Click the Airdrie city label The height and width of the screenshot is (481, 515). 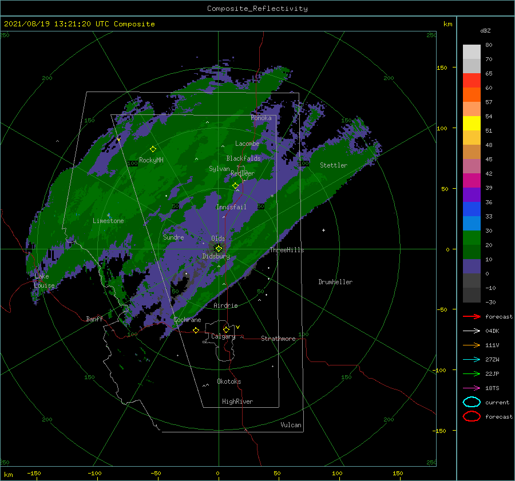point(225,305)
